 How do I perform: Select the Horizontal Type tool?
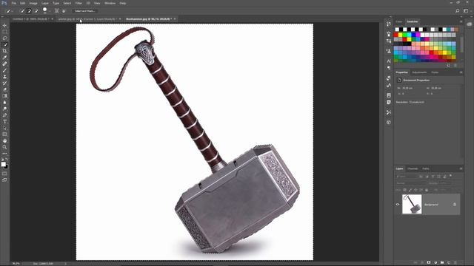point(4,121)
